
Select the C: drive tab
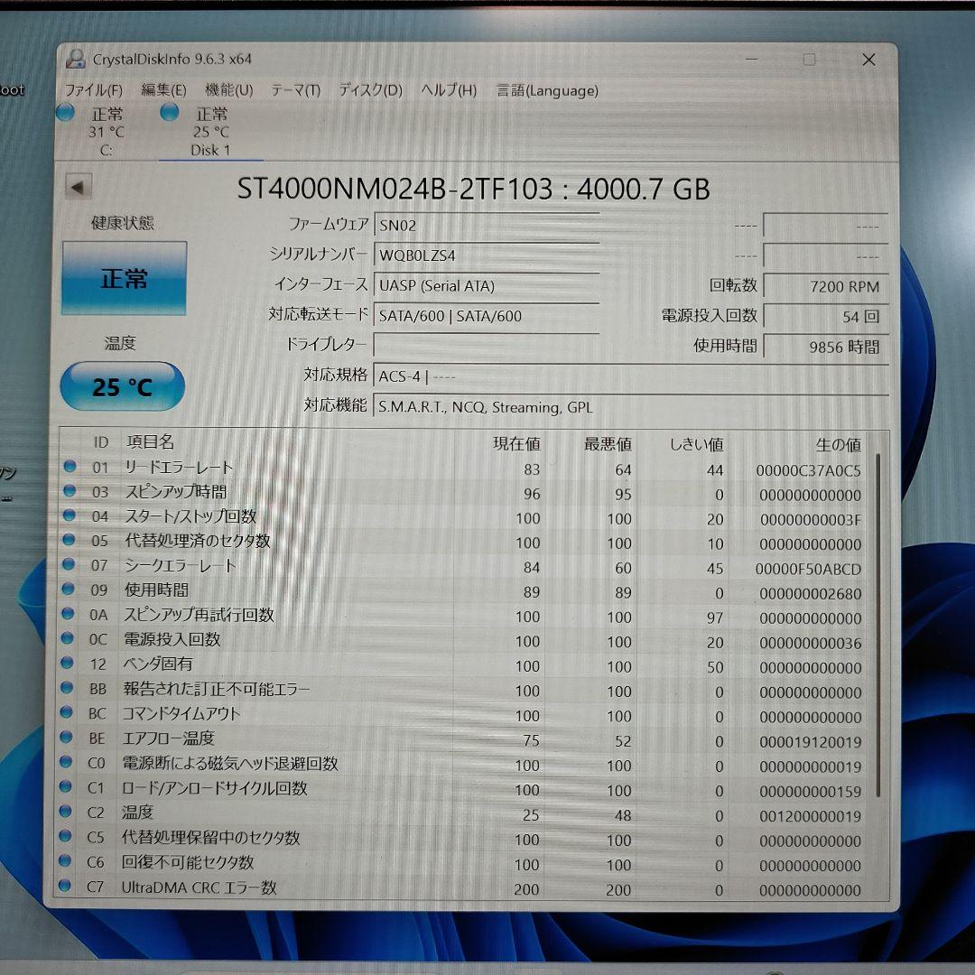(x=106, y=131)
